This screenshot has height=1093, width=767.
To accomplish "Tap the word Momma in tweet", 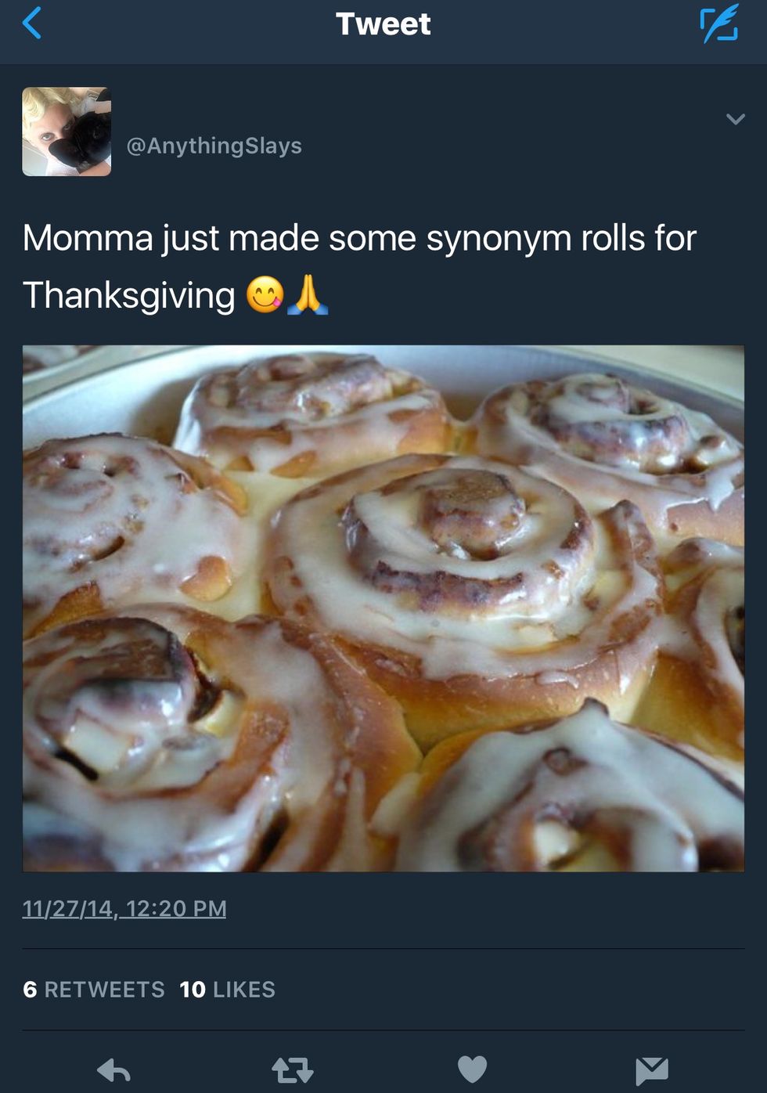I will (88, 239).
